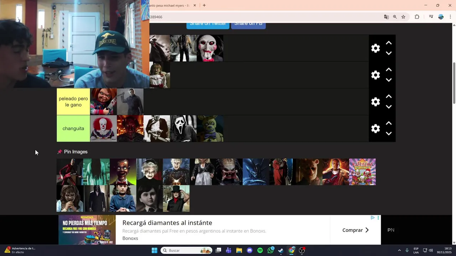Open the ad info AdChoices icon
Screen dimensions: 456x256
(x=373, y=218)
